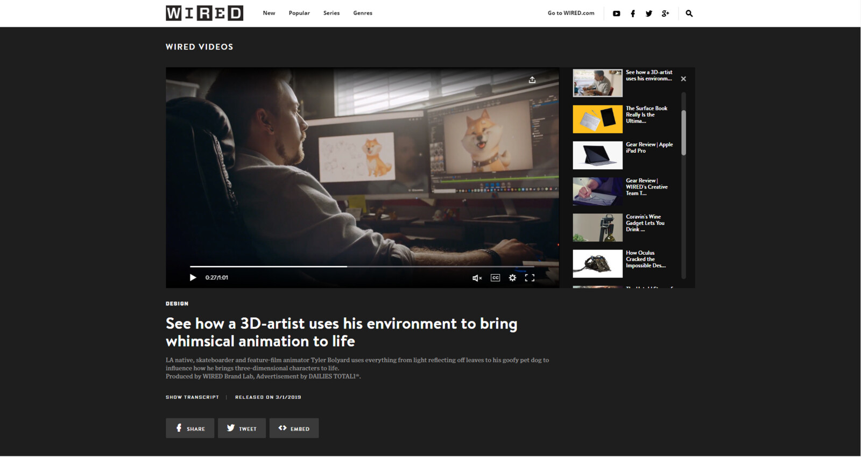
Task: Open the Google Plus icon in header
Action: pyautogui.click(x=666, y=13)
